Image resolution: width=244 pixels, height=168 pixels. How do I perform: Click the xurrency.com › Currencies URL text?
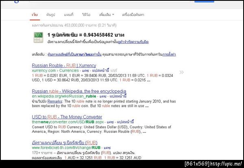coord(55,70)
